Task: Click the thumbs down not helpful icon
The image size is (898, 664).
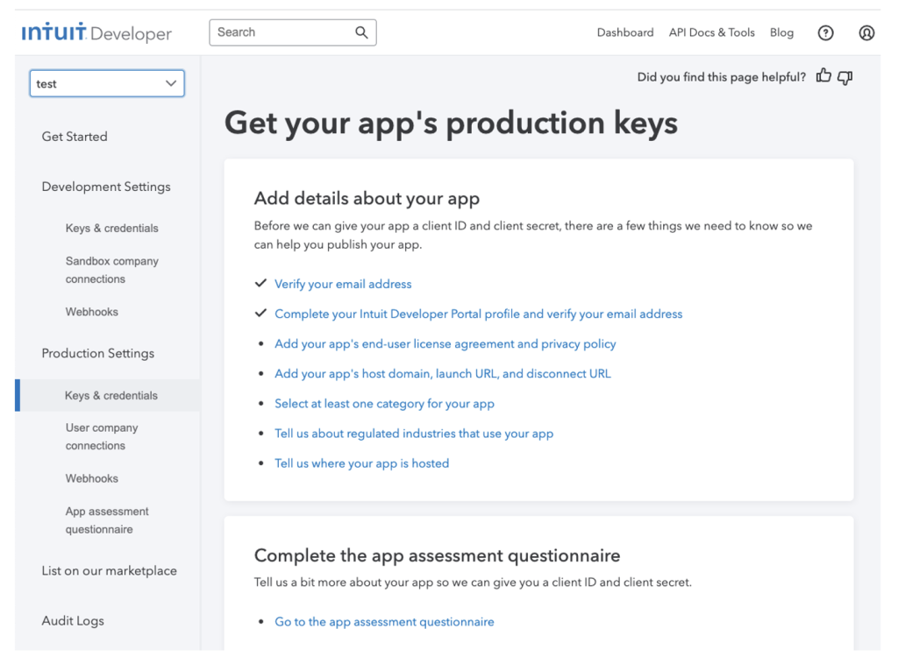Action: coord(845,77)
